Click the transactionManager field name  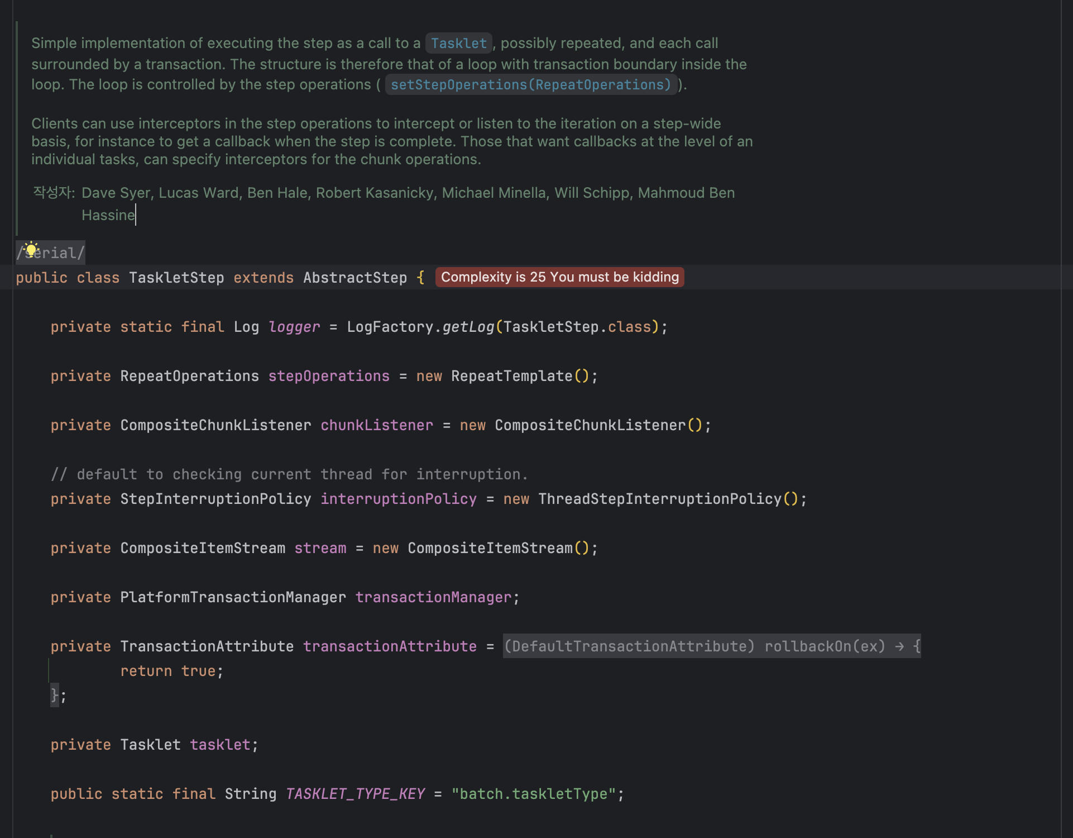click(434, 597)
